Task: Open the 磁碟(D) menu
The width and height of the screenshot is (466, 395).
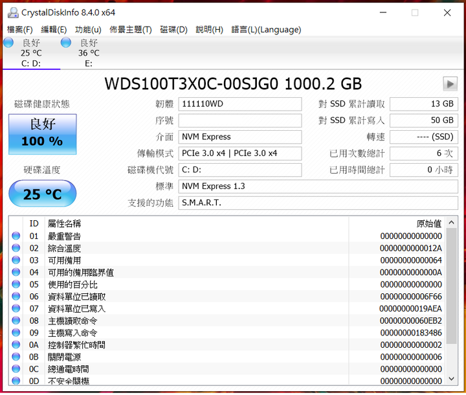Action: [x=174, y=30]
